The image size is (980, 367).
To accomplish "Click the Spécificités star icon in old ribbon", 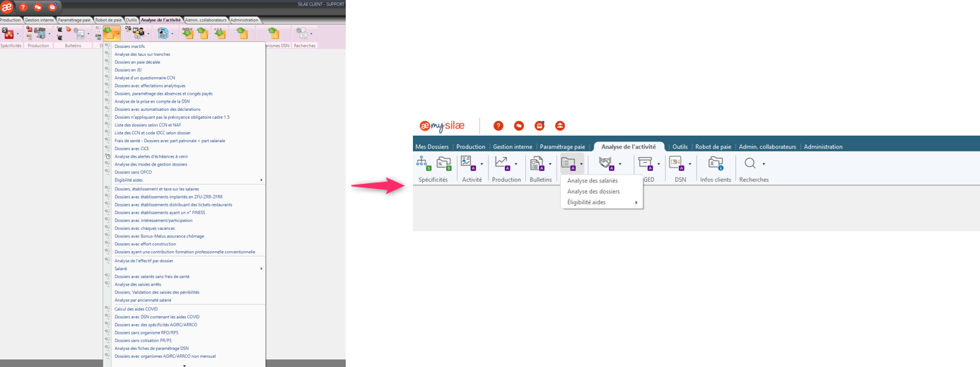I will [8, 33].
